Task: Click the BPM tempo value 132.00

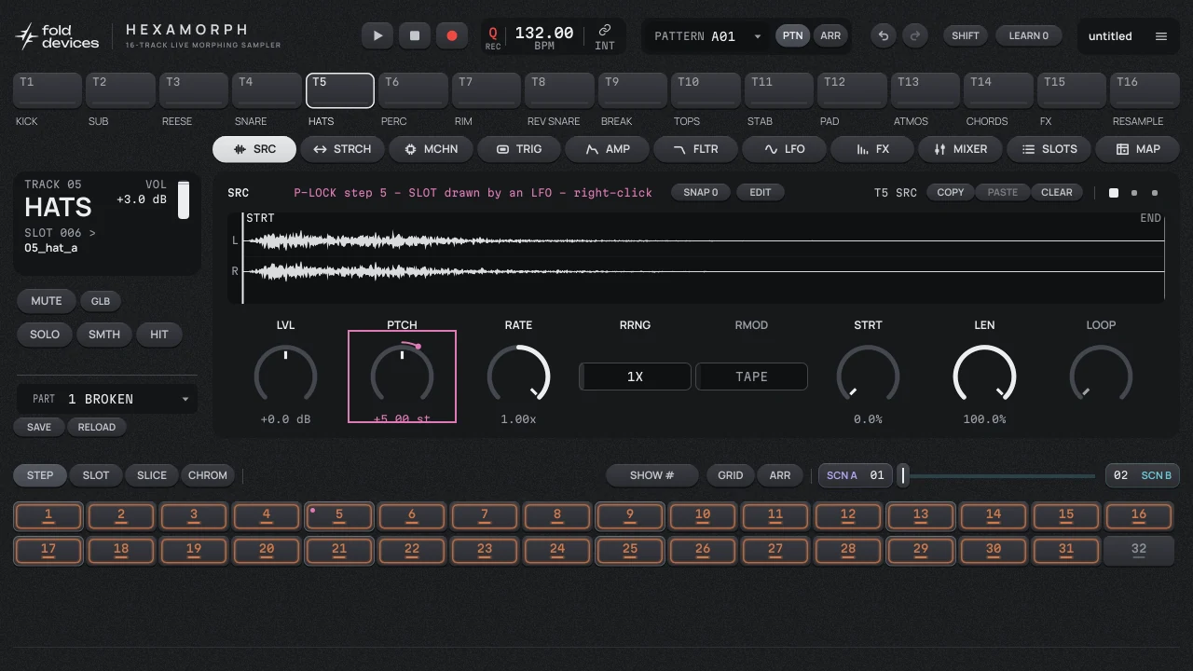Action: [544, 34]
